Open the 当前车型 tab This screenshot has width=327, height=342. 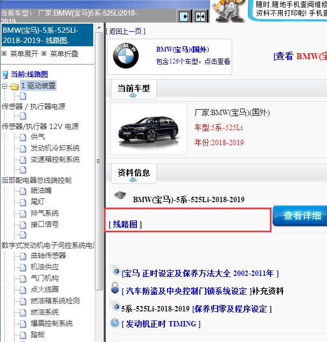tap(134, 89)
